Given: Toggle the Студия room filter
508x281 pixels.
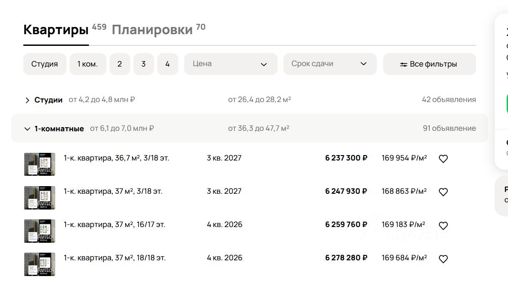Looking at the screenshot, I should click(x=44, y=64).
